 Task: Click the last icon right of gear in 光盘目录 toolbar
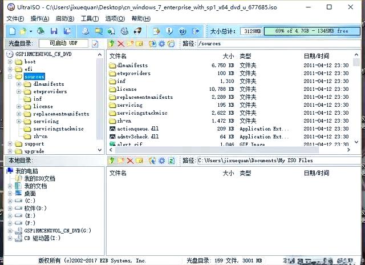[171, 43]
